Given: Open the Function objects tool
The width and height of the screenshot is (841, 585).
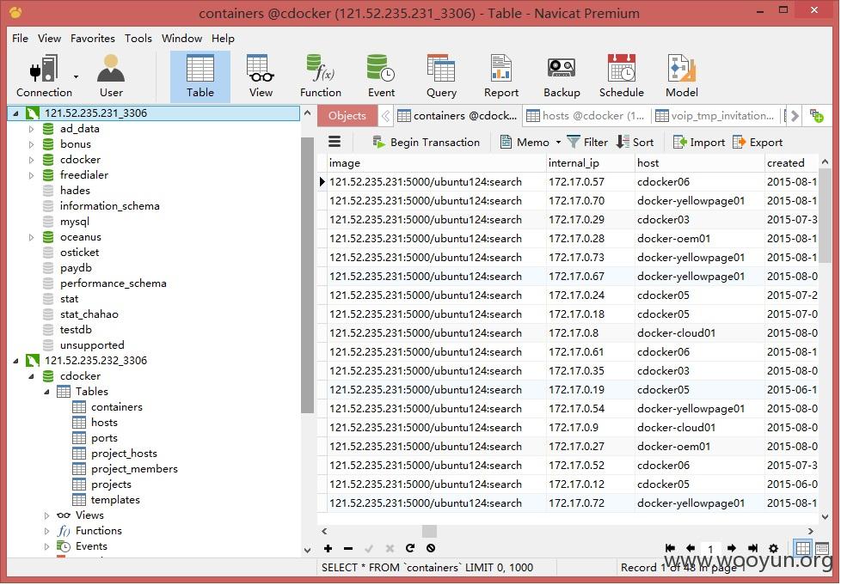Looking at the screenshot, I should 320,76.
